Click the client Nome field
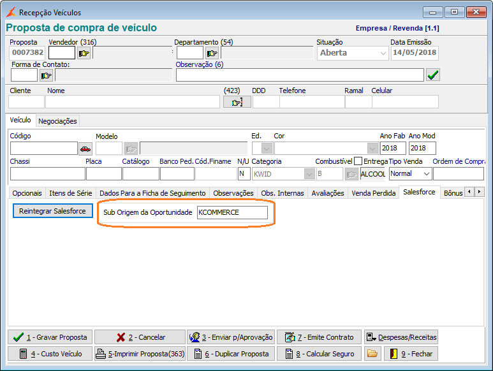 click(x=133, y=102)
